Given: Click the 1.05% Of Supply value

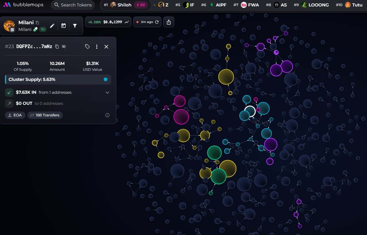Looking at the screenshot, I should [x=23, y=63].
